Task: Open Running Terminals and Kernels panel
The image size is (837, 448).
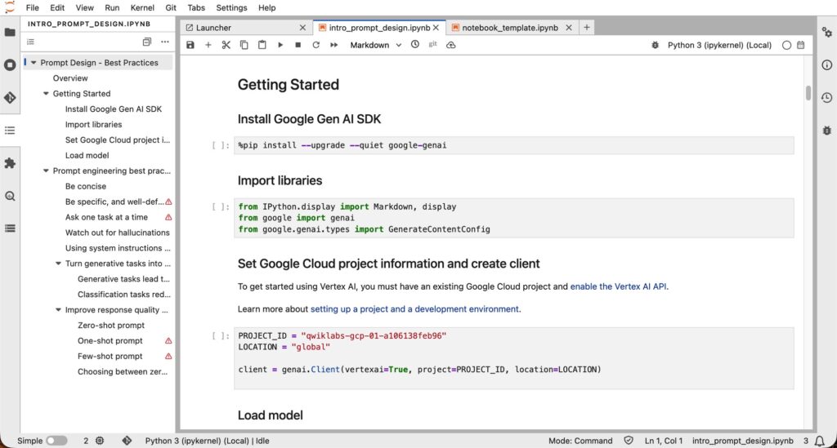Action: (10, 65)
